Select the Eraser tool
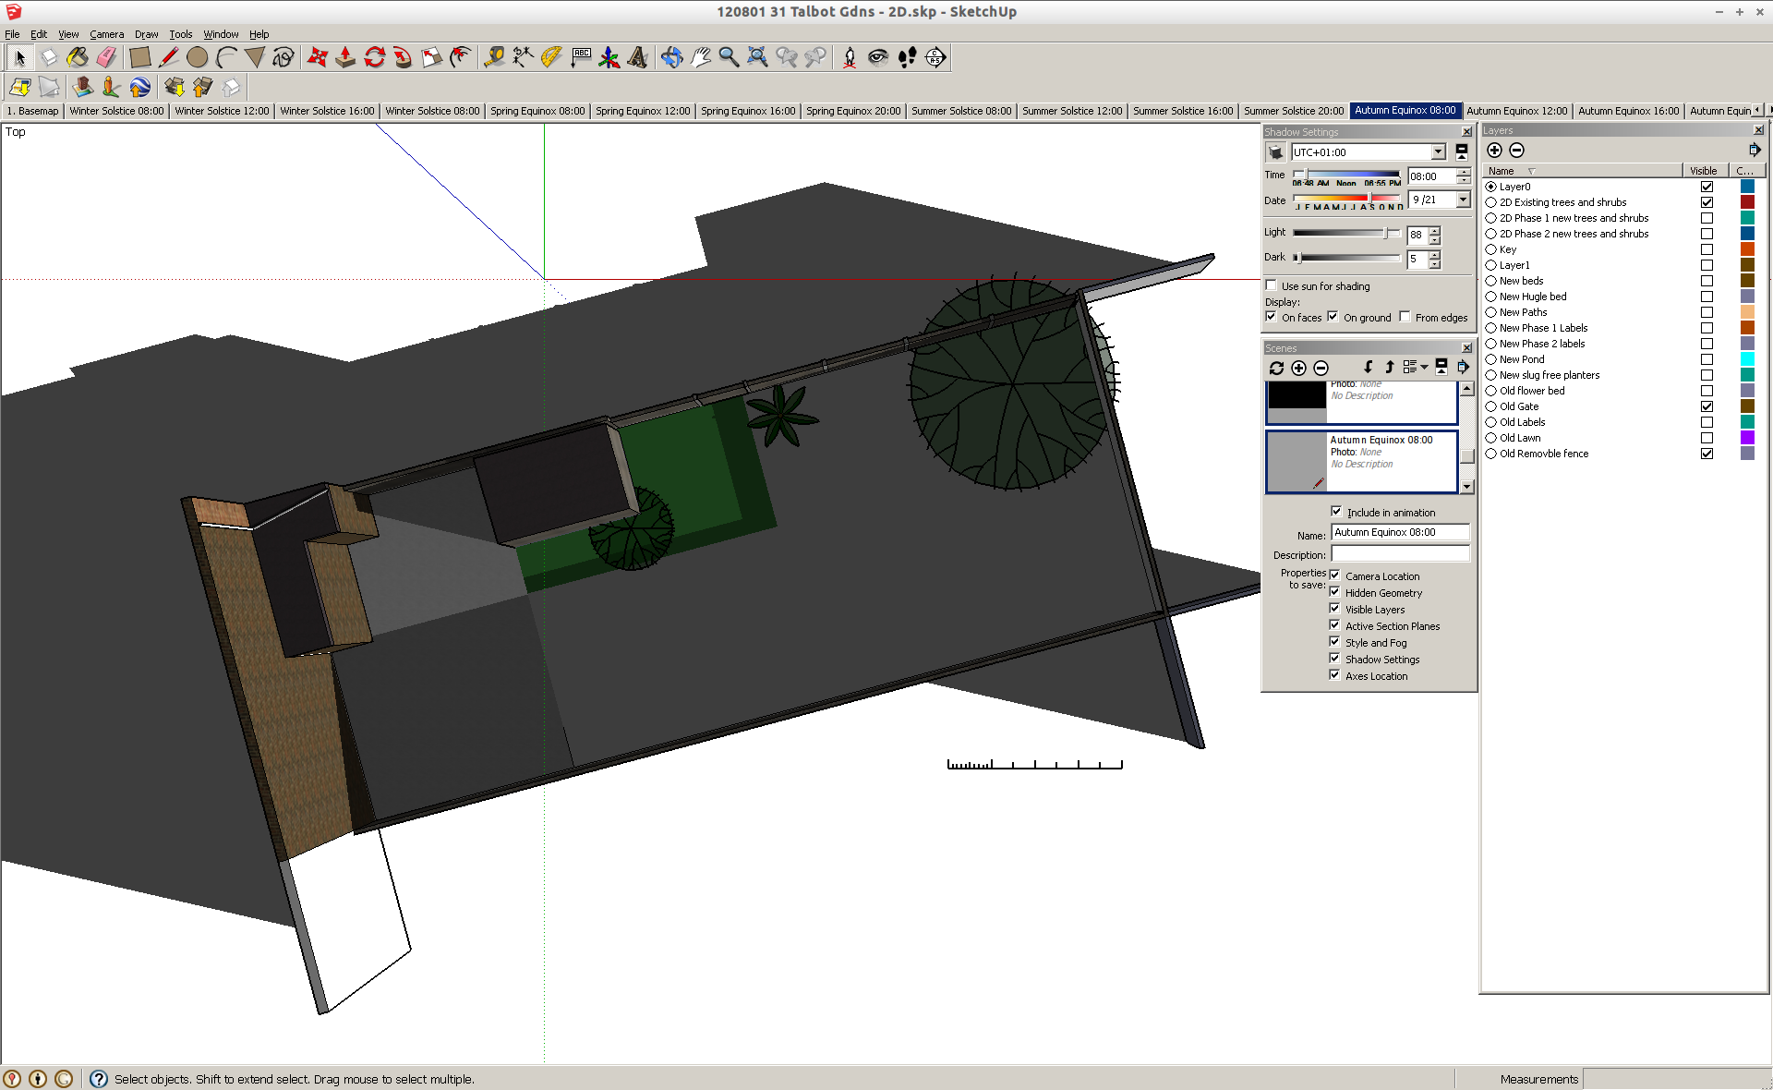This screenshot has height=1090, width=1773. 106,57
